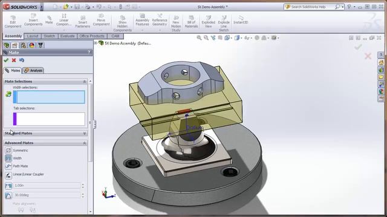Switch to the Evaluate tab
This screenshot has height=217, width=387.
[67, 36]
